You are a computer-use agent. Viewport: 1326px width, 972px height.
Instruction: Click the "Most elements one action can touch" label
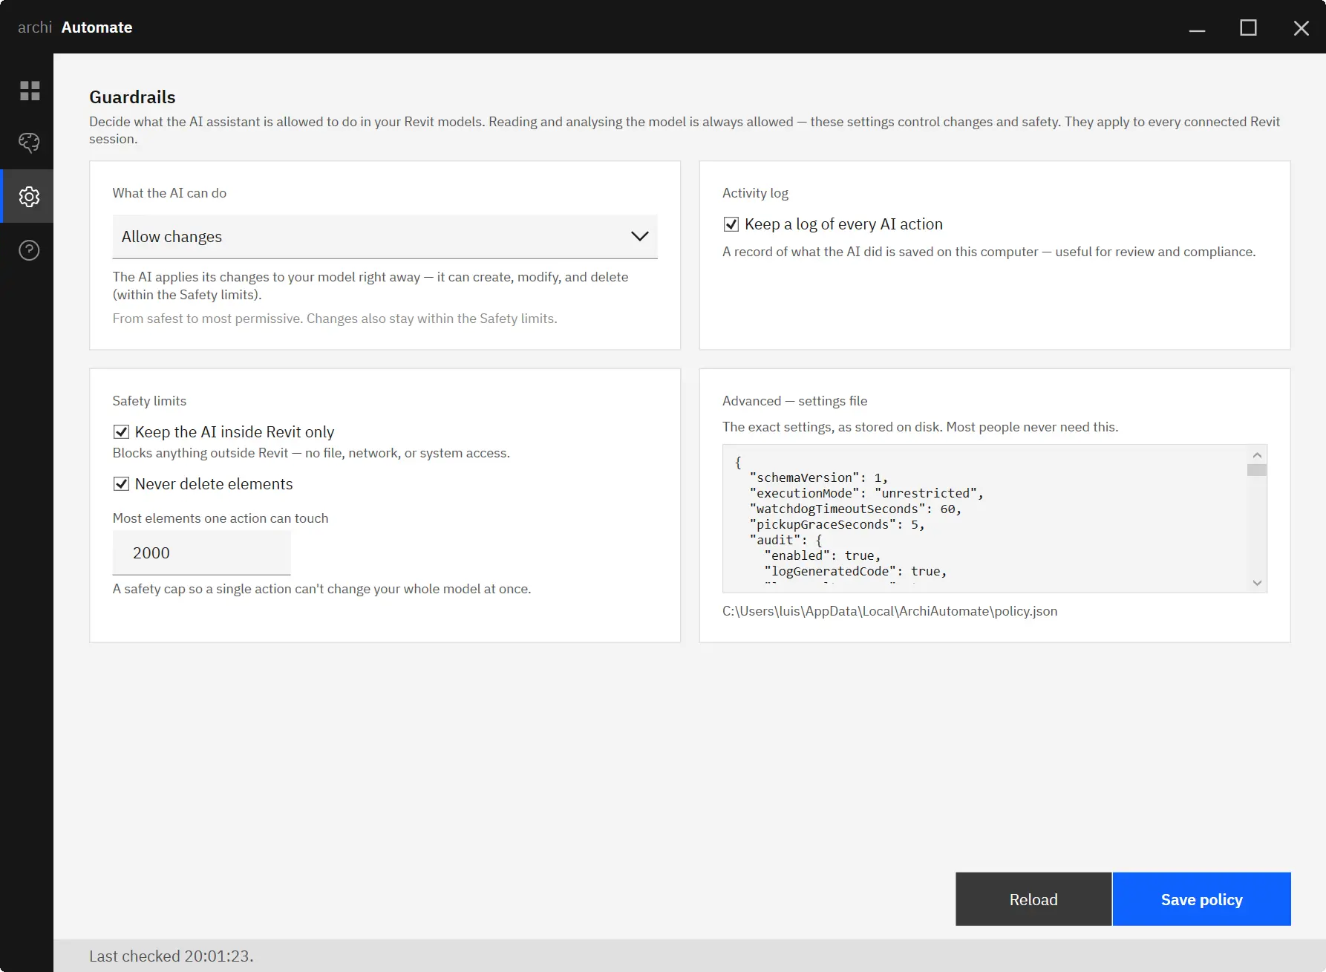(x=221, y=518)
